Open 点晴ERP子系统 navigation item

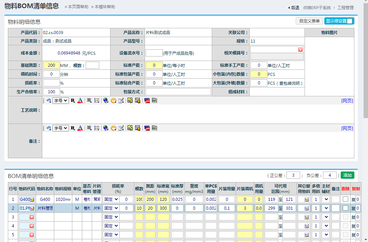click(317, 7)
